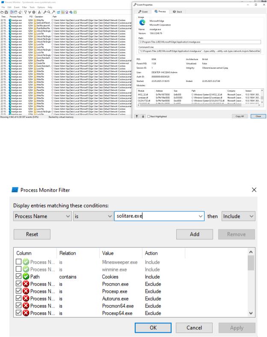
Task: Click the filter list vertical scrollbar thumb
Action: coord(251,263)
